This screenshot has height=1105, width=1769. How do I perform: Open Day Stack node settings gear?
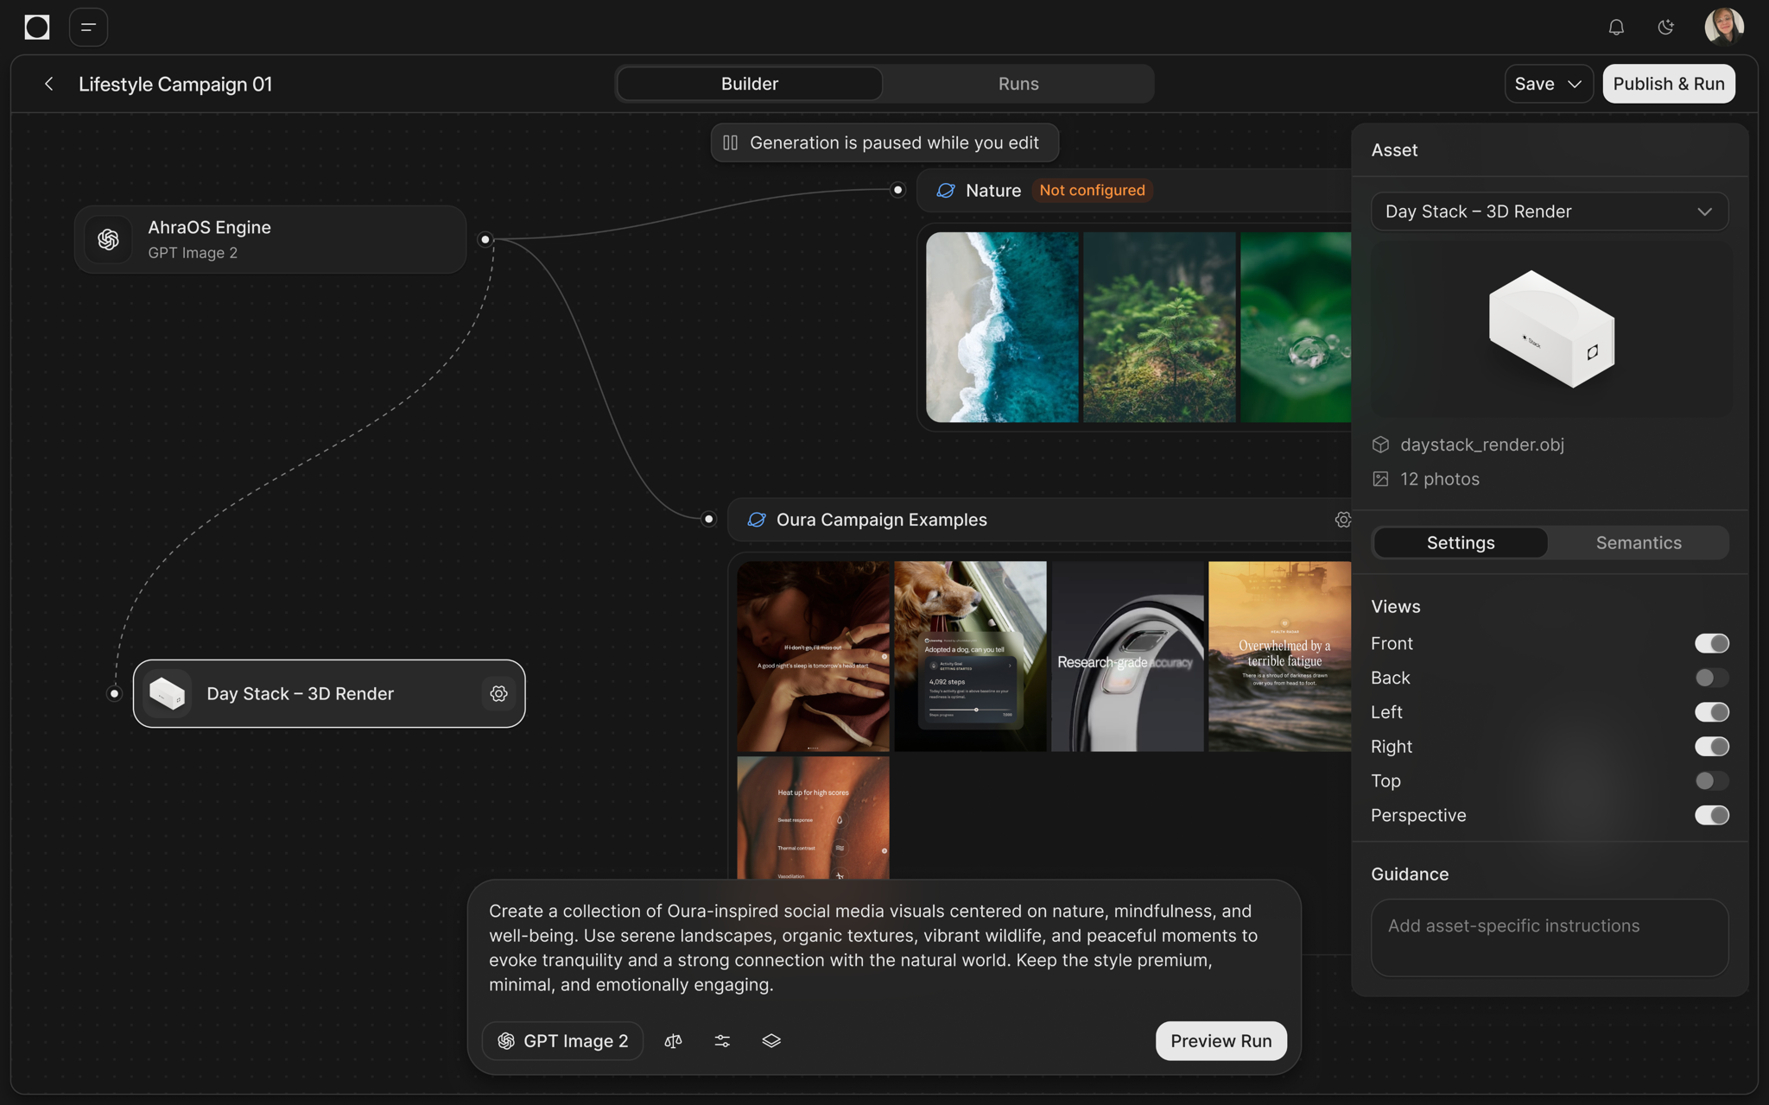tap(498, 694)
